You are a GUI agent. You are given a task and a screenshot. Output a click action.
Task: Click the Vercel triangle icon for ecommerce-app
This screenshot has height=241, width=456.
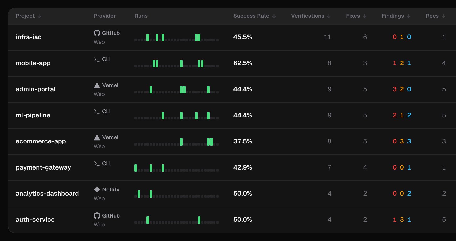[97, 137]
